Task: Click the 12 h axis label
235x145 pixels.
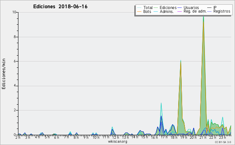Action: click(x=116, y=137)
